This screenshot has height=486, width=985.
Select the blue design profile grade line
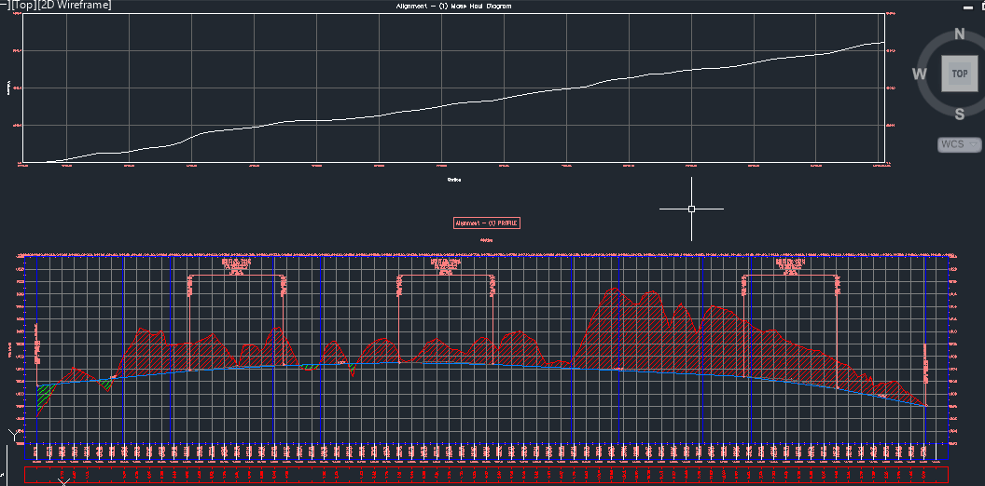(466, 363)
